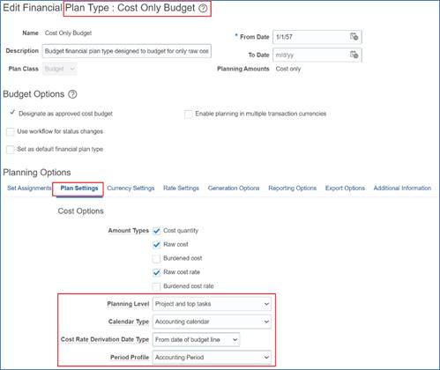Screen dimensions: 440x370
Task: Check Set as default financial plan type
Action: (x=11, y=150)
